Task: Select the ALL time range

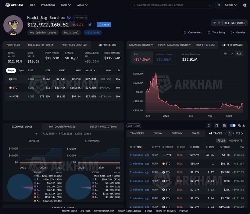Action: click(239, 54)
